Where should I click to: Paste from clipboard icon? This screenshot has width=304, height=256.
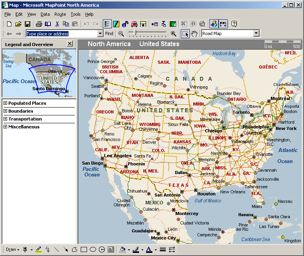[75, 24]
